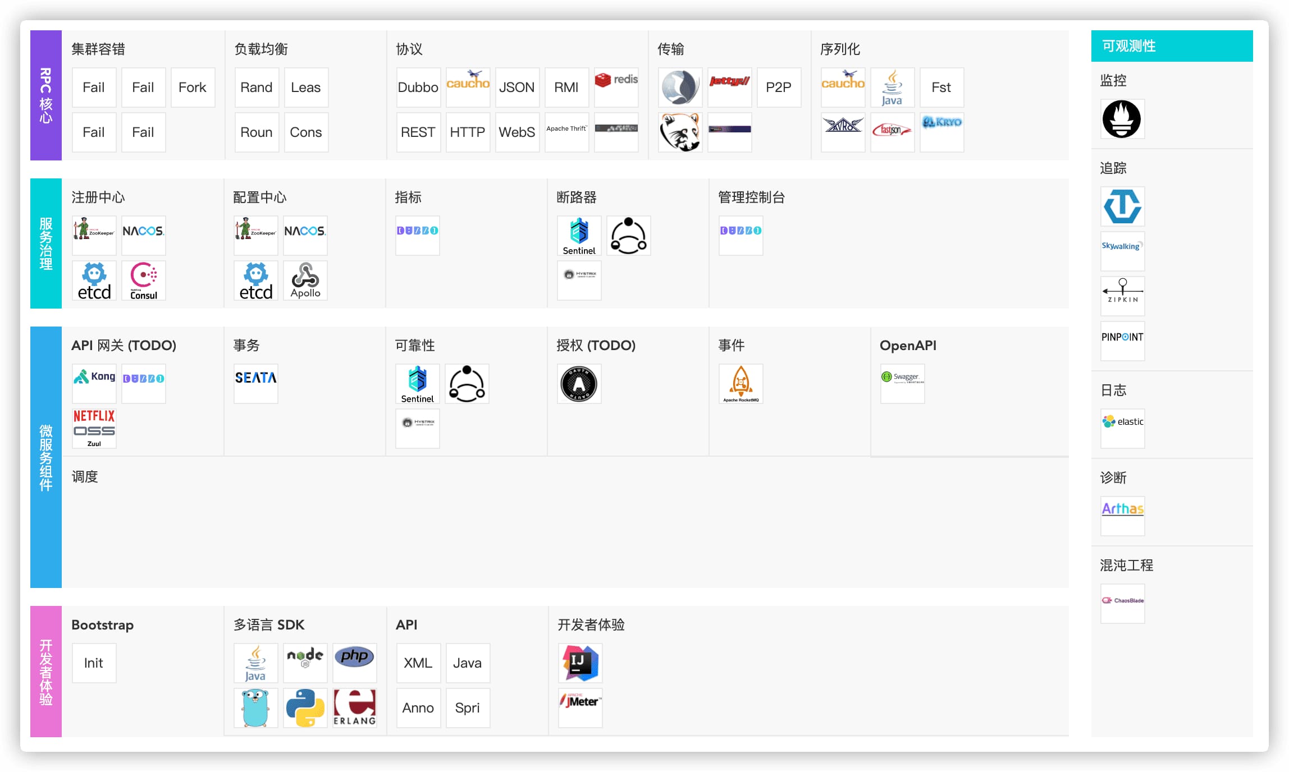Select the Java logo in 多语言 SDK
This screenshot has width=1289, height=772.
click(256, 663)
